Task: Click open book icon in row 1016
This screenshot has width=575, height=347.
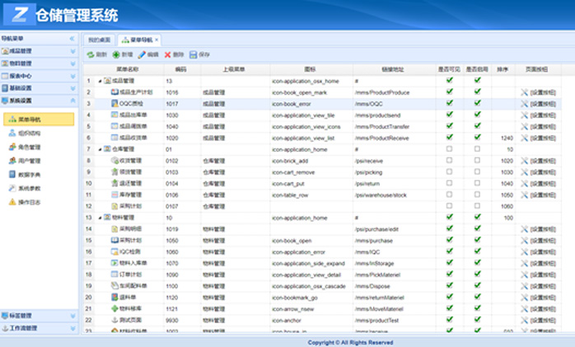Action: [115, 92]
